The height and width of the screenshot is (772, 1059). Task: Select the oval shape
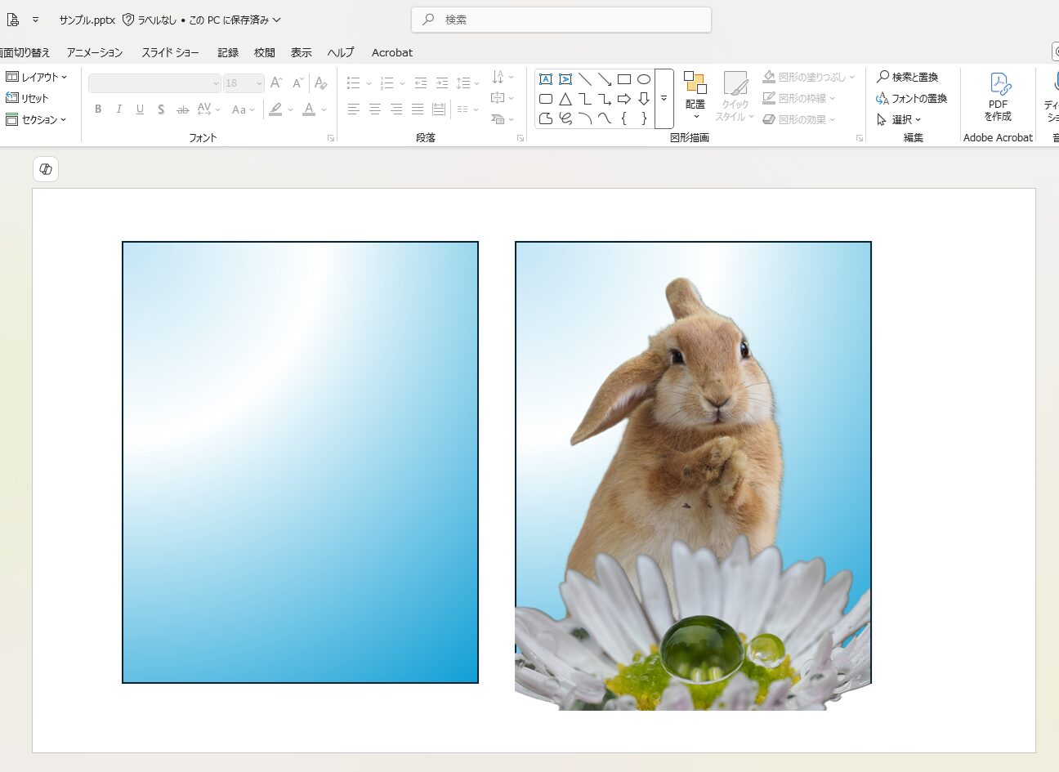(644, 79)
